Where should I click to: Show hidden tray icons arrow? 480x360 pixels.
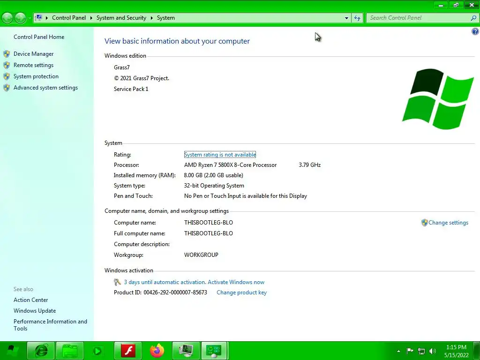point(398,351)
